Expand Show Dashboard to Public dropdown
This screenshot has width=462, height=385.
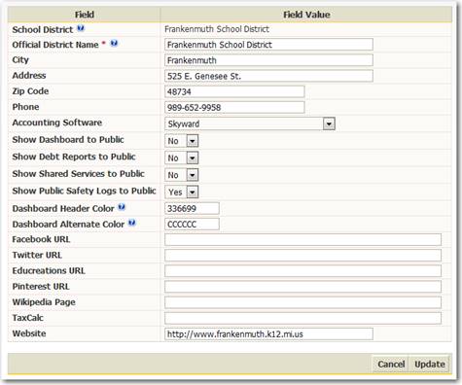[x=182, y=141]
